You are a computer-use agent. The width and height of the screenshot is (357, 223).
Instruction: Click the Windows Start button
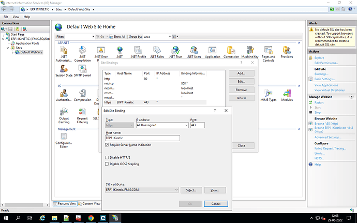click(x=6, y=218)
